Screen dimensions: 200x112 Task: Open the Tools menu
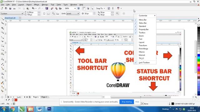click(x=66, y=5)
